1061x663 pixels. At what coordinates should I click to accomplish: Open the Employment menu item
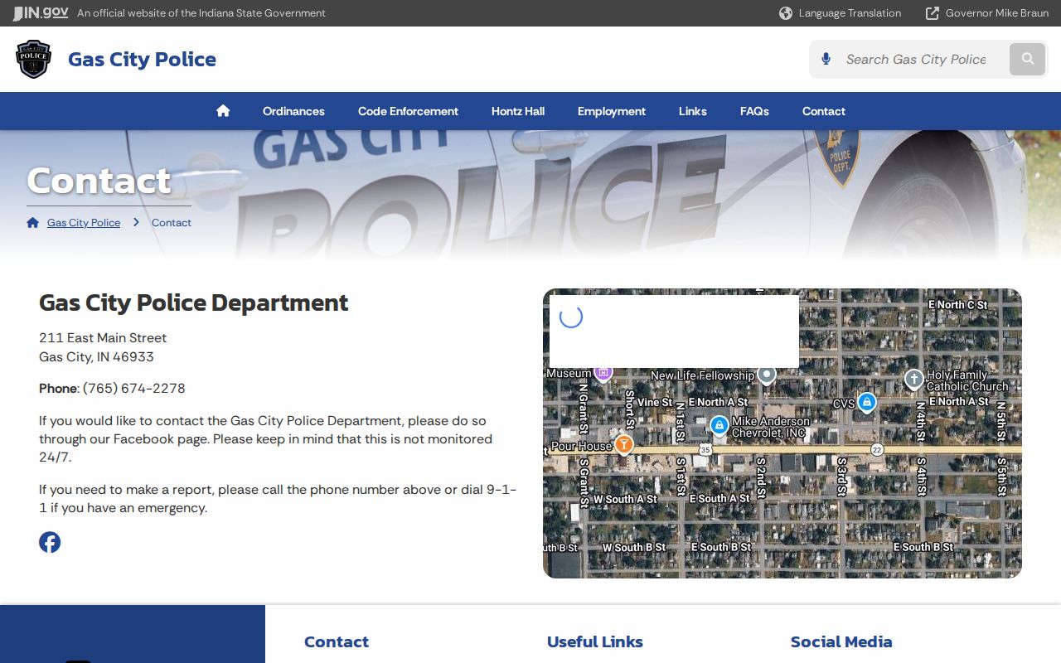click(612, 111)
